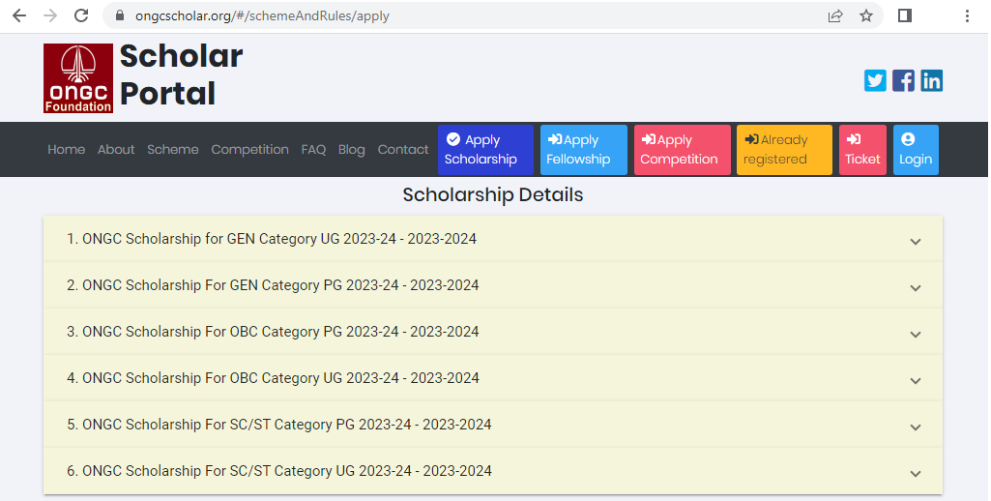Viewport: 991px width, 501px height.
Task: Click the browser forward arrow
Action: point(50,15)
